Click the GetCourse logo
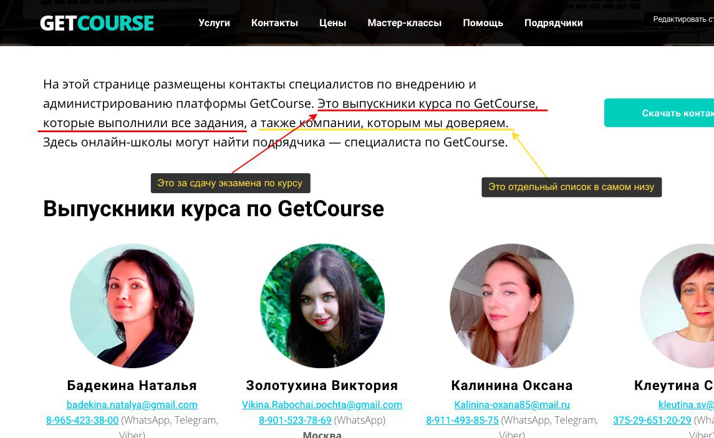714x438 pixels. 97,23
